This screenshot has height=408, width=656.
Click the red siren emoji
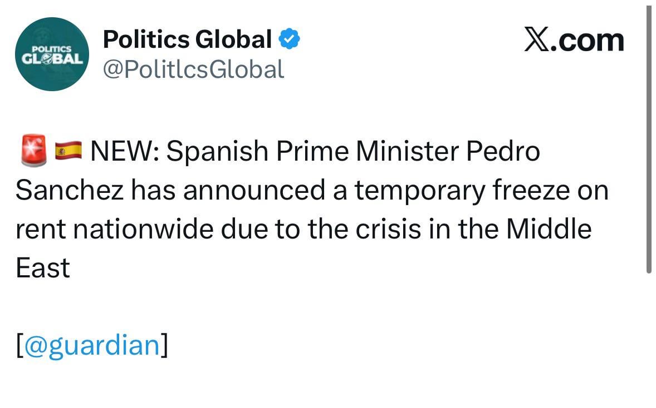point(33,150)
